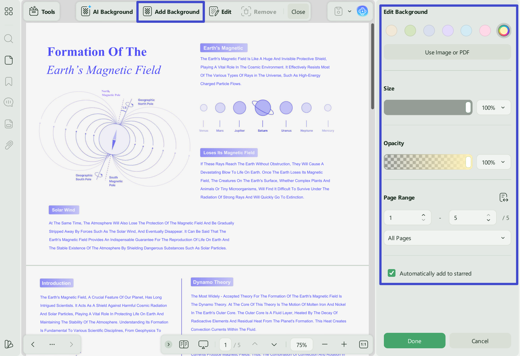Open the All Pages dropdown
This screenshot has height=356, width=520.
pyautogui.click(x=447, y=238)
